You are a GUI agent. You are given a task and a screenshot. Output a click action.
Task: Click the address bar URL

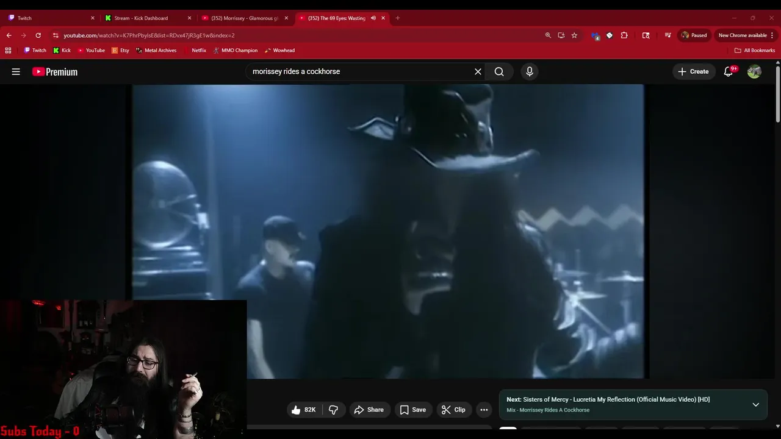pyautogui.click(x=149, y=35)
